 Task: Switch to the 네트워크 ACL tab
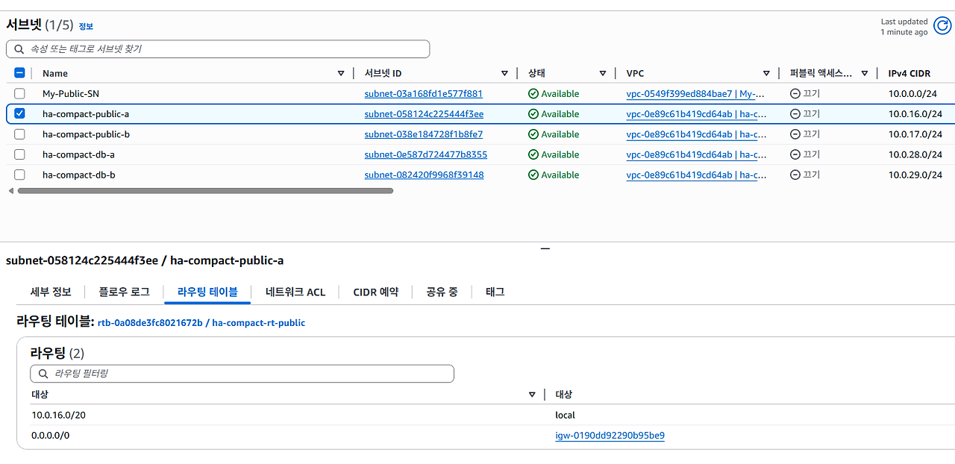pyautogui.click(x=295, y=292)
